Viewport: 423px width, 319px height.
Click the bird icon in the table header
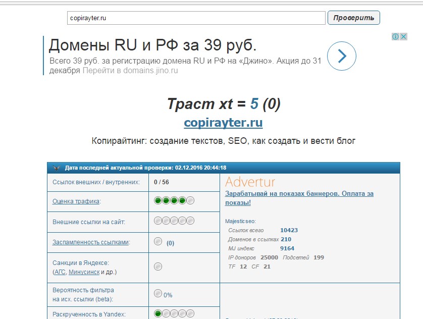[56, 168]
